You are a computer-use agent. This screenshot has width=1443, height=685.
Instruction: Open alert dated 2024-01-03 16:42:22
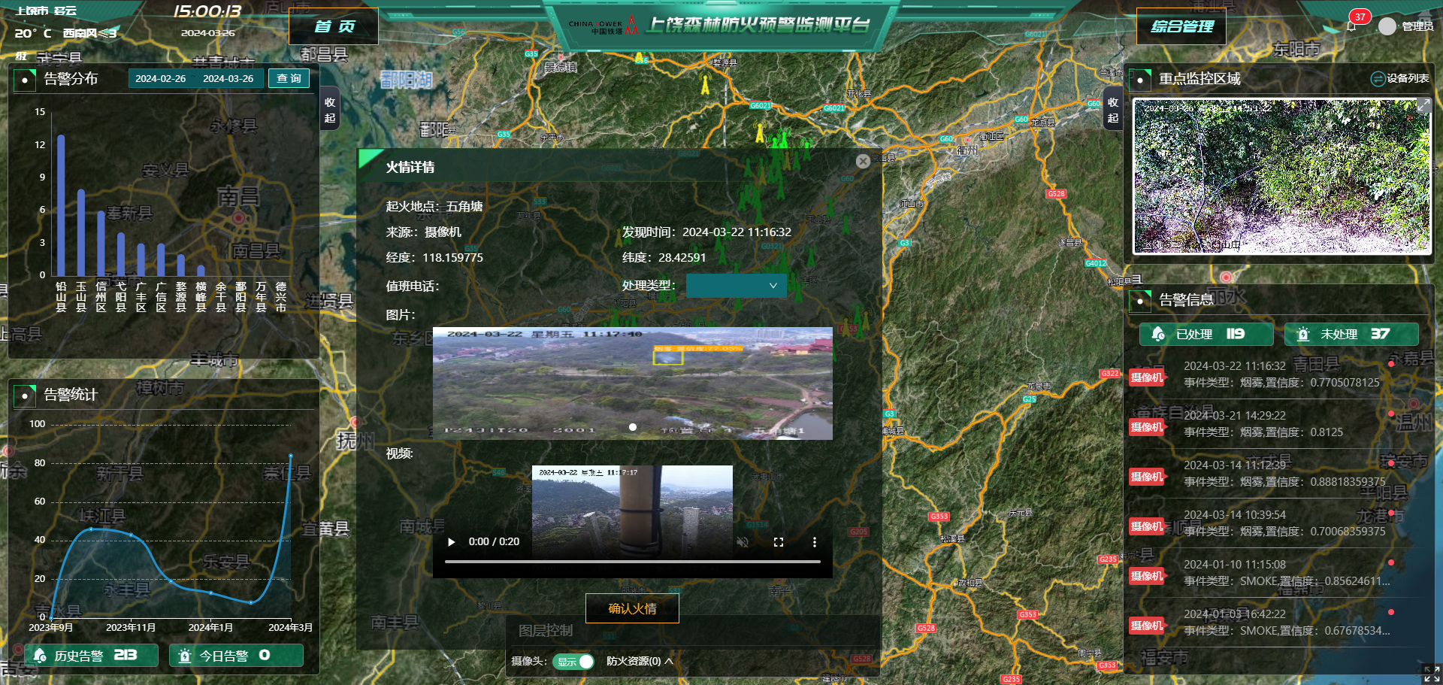(1277, 623)
